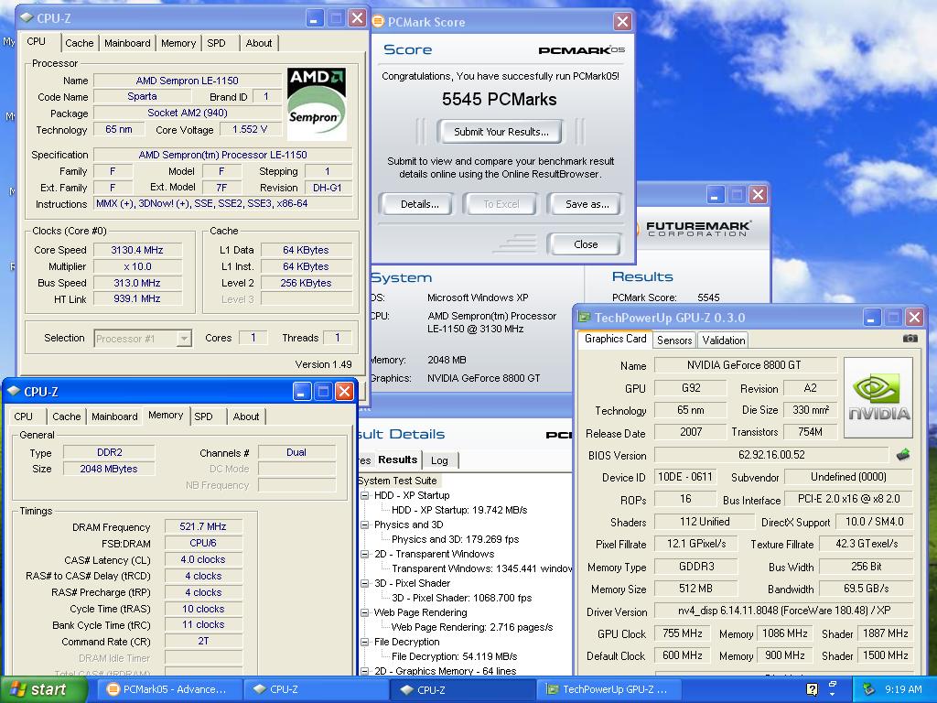Collapse the 3D - Pixel Shader node
This screenshot has width=937, height=703.
pyautogui.click(x=364, y=583)
